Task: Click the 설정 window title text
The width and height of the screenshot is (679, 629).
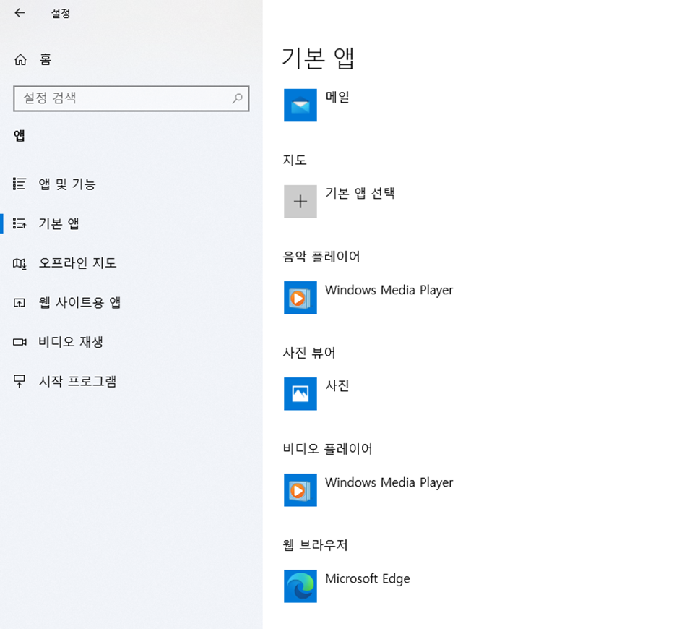Action: click(61, 14)
